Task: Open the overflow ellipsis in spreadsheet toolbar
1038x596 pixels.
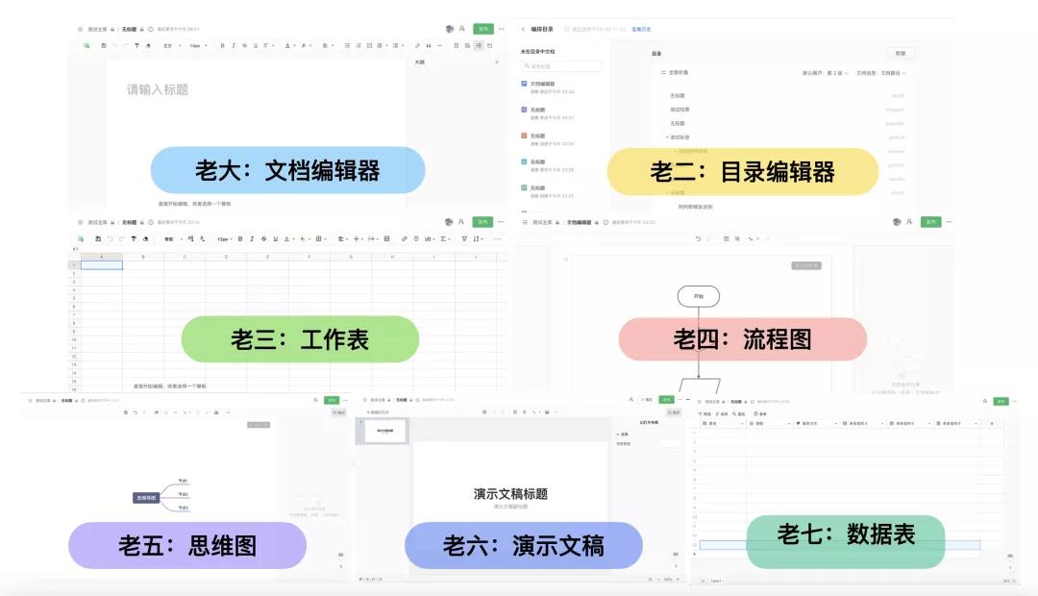Action: click(x=497, y=238)
